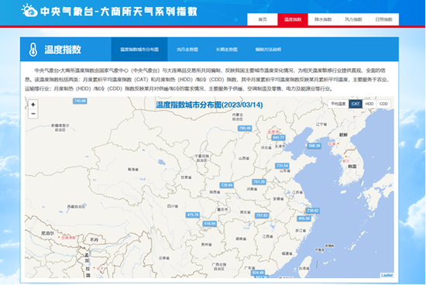Click the 516.04 marker near Chongqing
426x285 pixels.
tap(209, 224)
